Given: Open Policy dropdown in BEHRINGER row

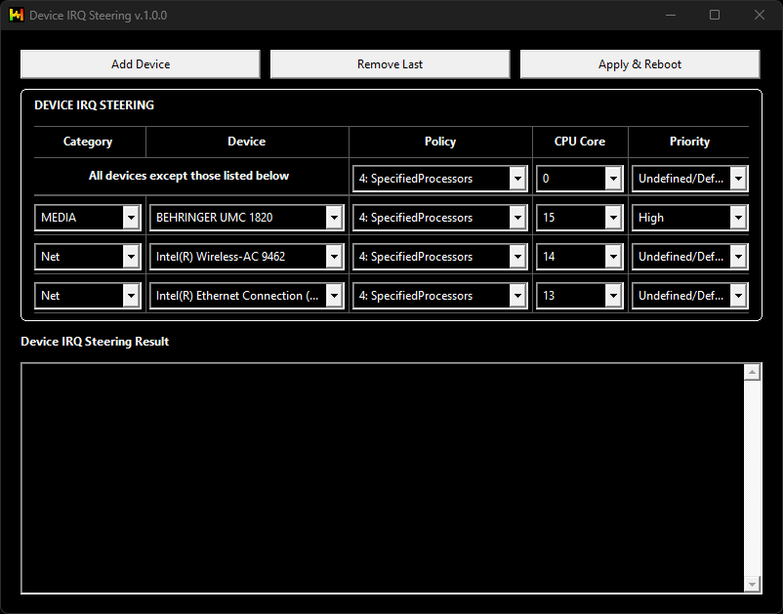Looking at the screenshot, I should 440,218.
